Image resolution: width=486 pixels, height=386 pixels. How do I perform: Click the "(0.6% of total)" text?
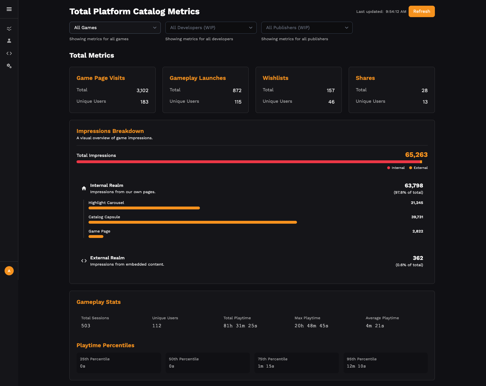click(x=409, y=265)
